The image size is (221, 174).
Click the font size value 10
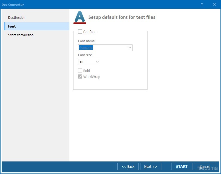(81, 62)
